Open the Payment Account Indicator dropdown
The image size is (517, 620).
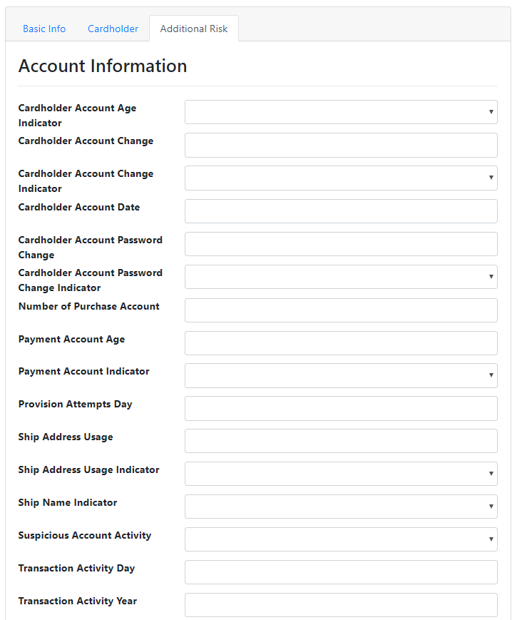point(341,375)
